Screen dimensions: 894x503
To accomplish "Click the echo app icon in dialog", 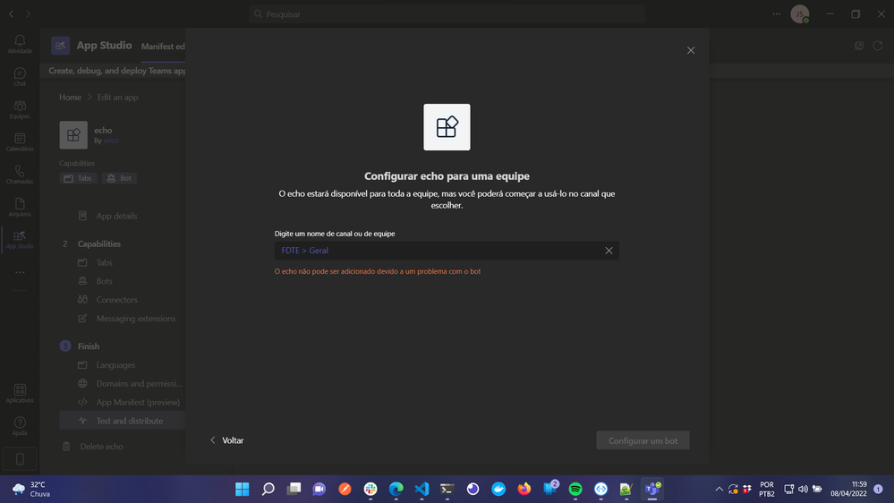I will tap(447, 127).
